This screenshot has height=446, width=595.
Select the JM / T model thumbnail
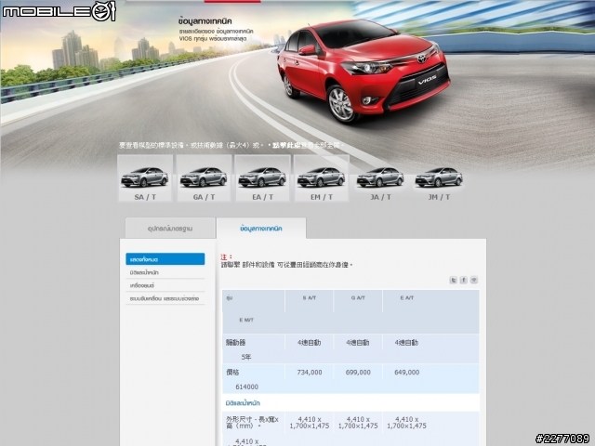[439, 183]
